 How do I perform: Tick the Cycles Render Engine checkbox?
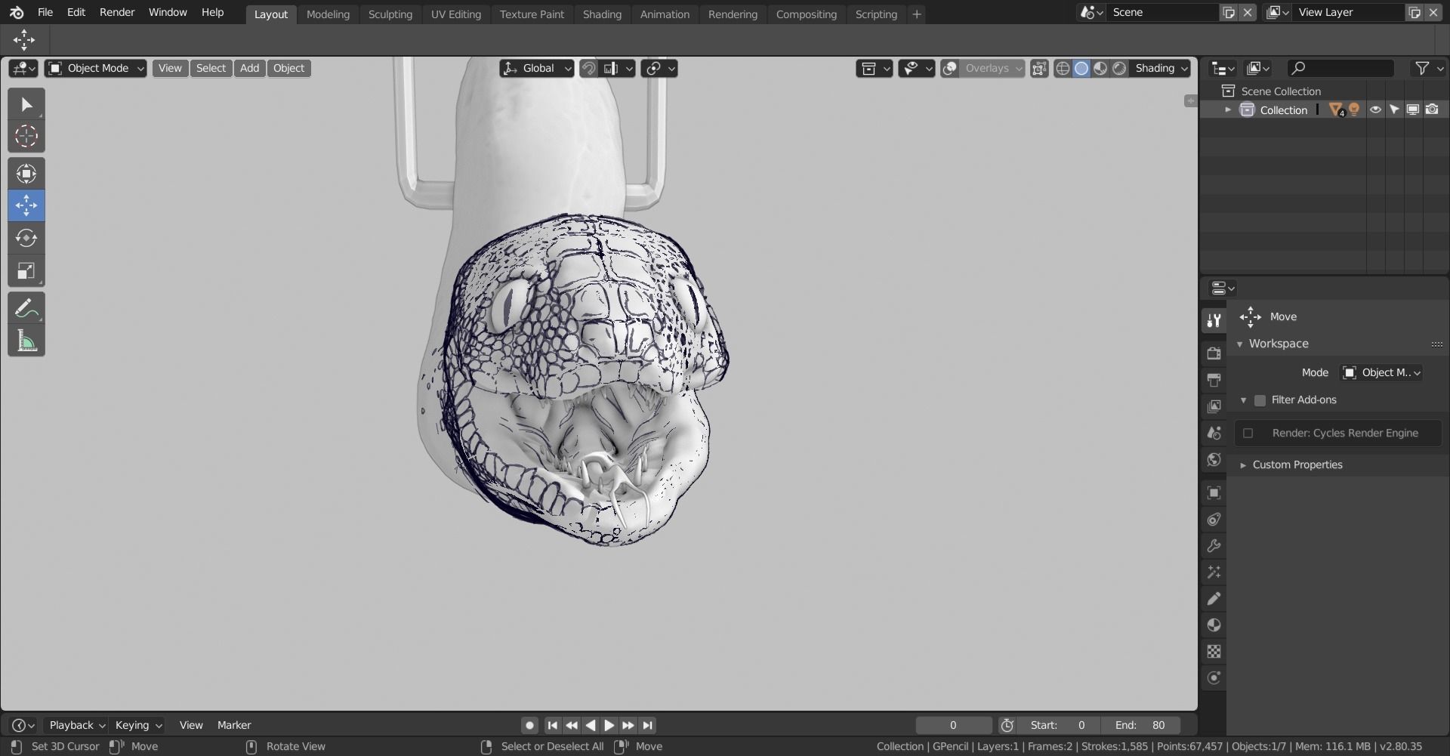click(x=1248, y=434)
